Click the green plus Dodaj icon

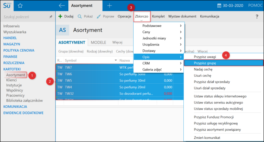(x=60, y=16)
